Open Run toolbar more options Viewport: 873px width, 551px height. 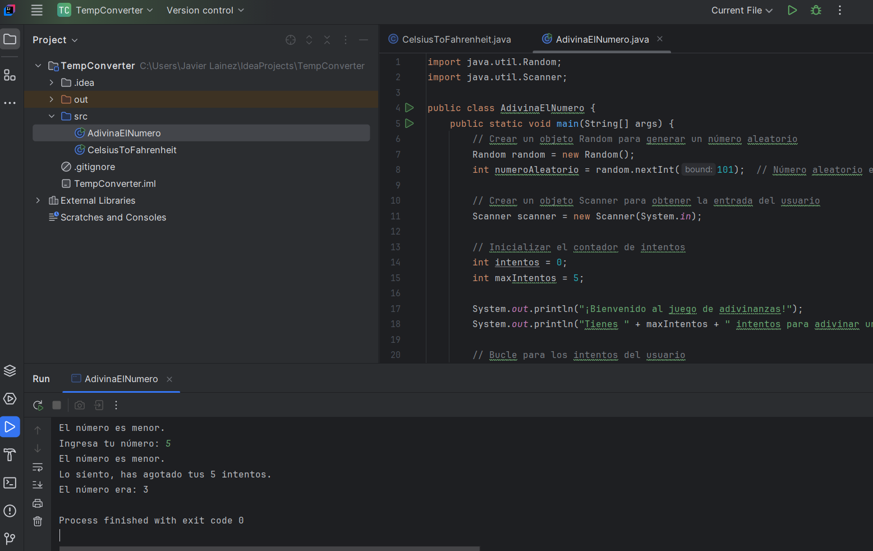pos(116,405)
